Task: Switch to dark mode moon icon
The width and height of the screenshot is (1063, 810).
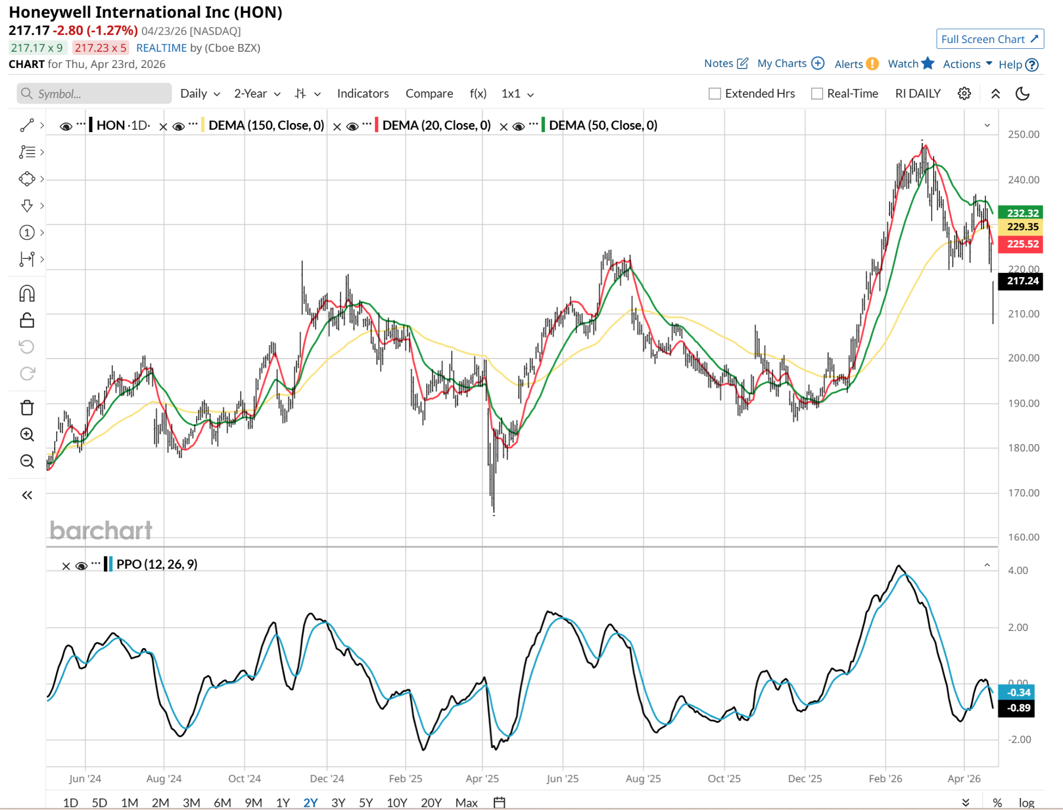Action: pos(1022,93)
